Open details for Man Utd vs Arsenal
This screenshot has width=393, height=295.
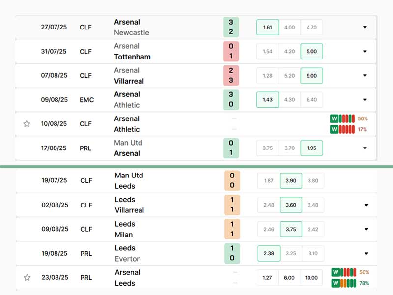[365, 148]
